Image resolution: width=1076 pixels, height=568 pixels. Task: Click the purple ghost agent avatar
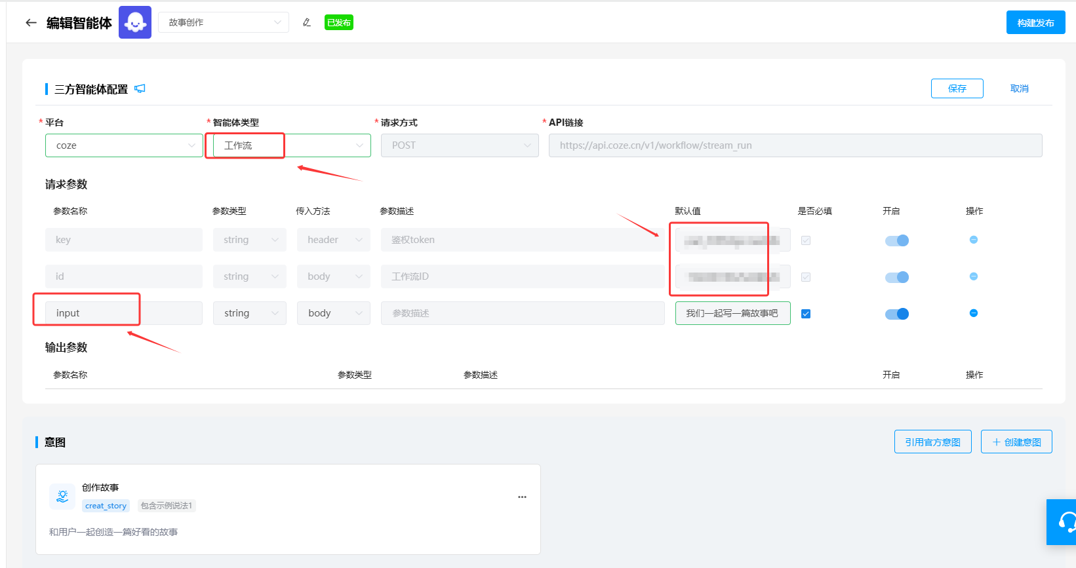pos(135,22)
